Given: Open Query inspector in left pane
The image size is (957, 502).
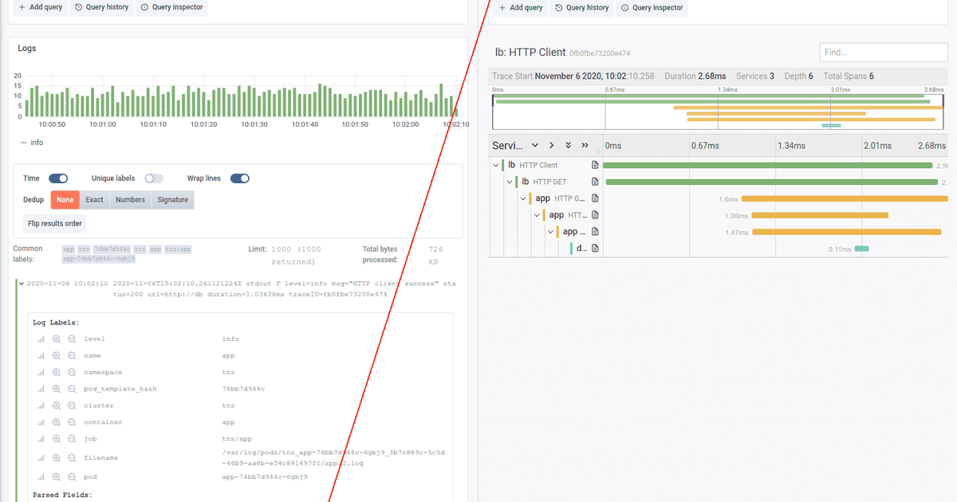Looking at the screenshot, I should tap(171, 7).
